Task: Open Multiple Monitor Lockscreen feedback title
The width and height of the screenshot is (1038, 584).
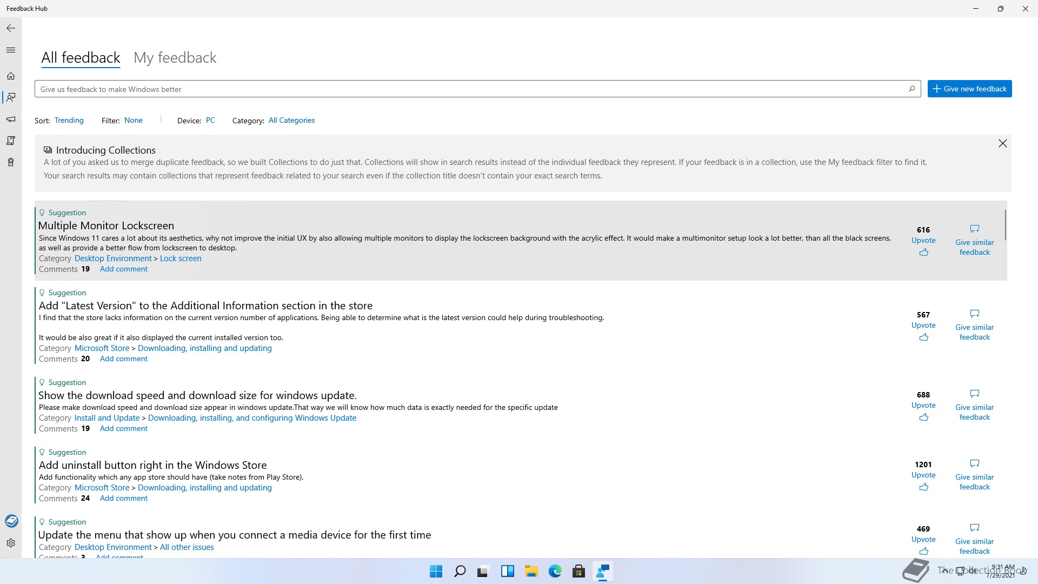Action: (106, 225)
